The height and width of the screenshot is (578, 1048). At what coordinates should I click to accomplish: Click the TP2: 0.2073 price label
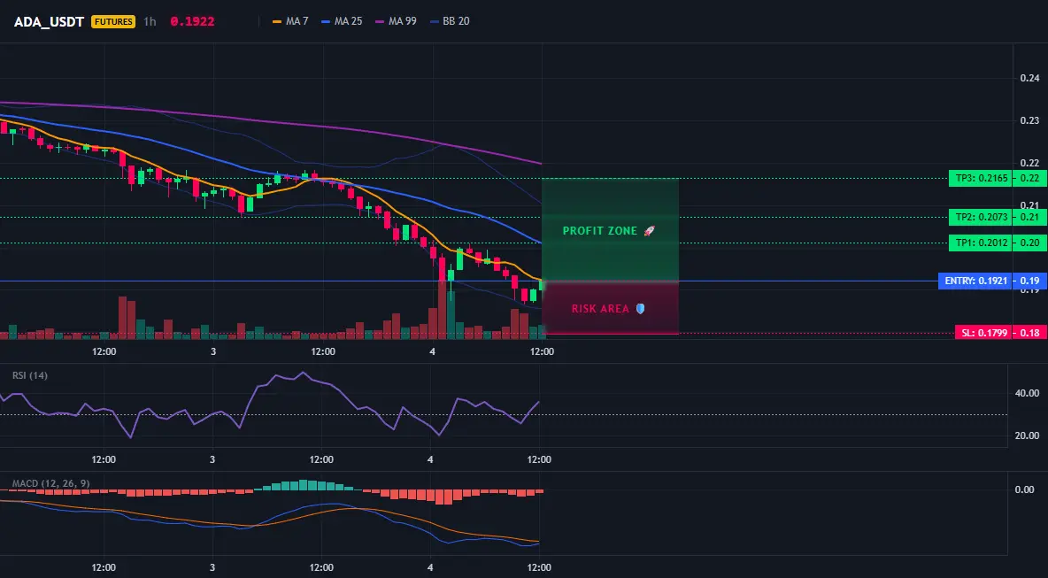pyautogui.click(x=981, y=217)
